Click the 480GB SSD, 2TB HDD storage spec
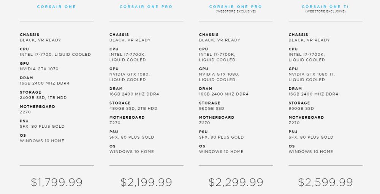Screen dimensions: 380x194 click(133, 108)
